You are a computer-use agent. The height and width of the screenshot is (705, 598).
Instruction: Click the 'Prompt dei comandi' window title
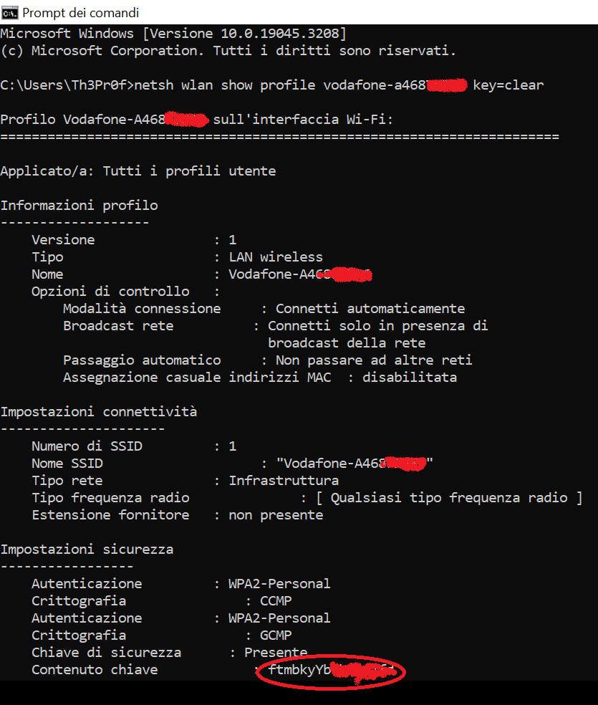pyautogui.click(x=80, y=13)
